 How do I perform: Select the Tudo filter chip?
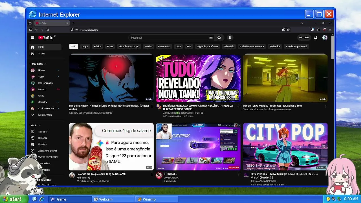(74, 47)
